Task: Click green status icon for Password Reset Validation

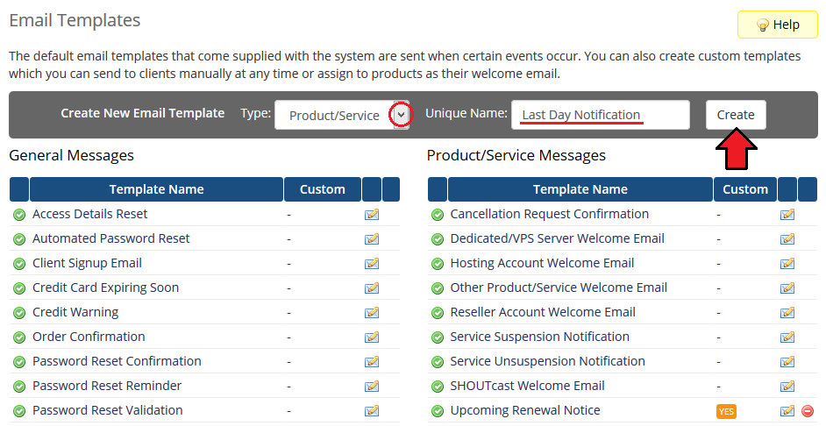Action: (x=19, y=411)
